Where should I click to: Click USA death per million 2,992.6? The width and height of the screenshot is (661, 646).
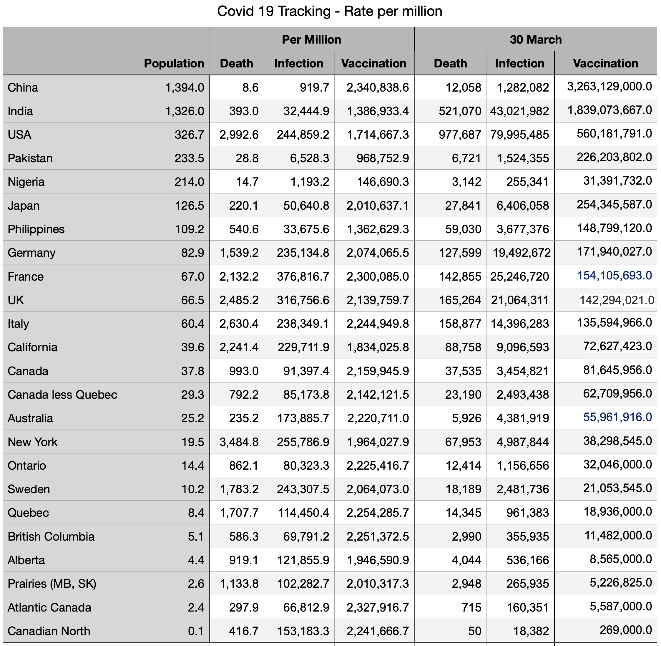tap(239, 135)
